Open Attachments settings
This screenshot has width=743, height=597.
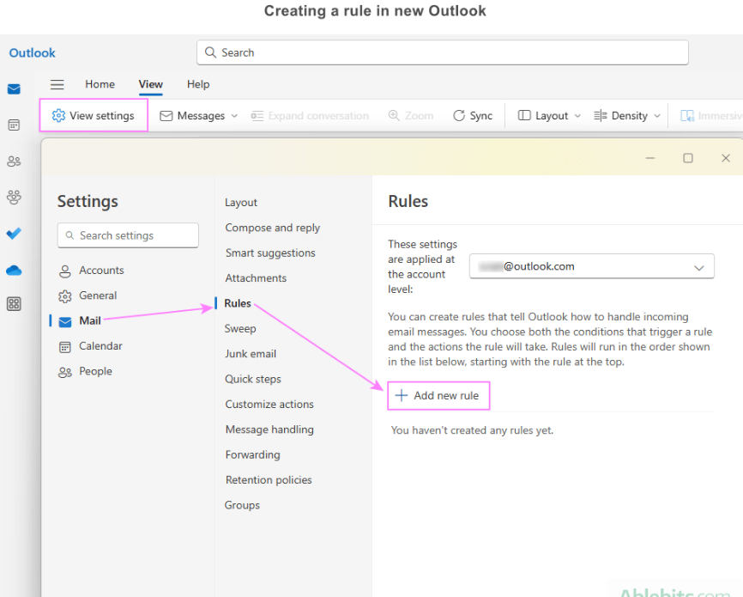[x=256, y=278]
